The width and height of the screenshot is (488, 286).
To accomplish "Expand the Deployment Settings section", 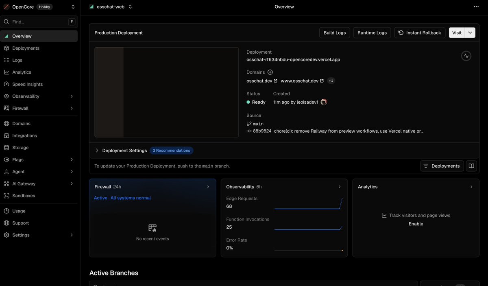I will (x=121, y=151).
